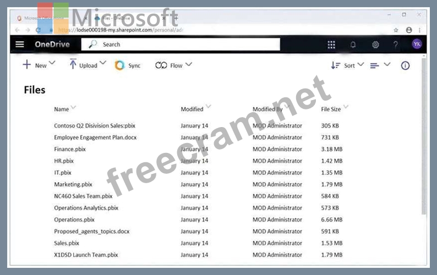
Task: Open Contoso Q2 Disivision Sales.pbix
Action: (95, 125)
